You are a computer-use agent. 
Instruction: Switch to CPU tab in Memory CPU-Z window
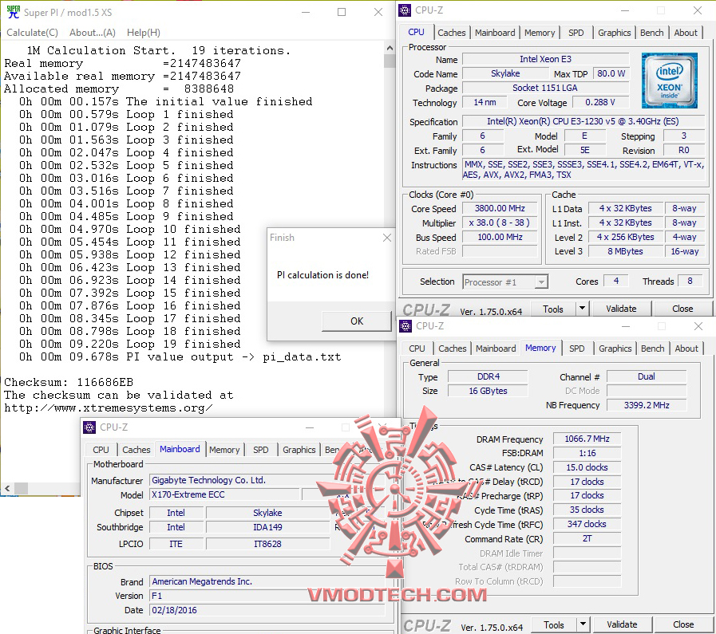pos(417,349)
